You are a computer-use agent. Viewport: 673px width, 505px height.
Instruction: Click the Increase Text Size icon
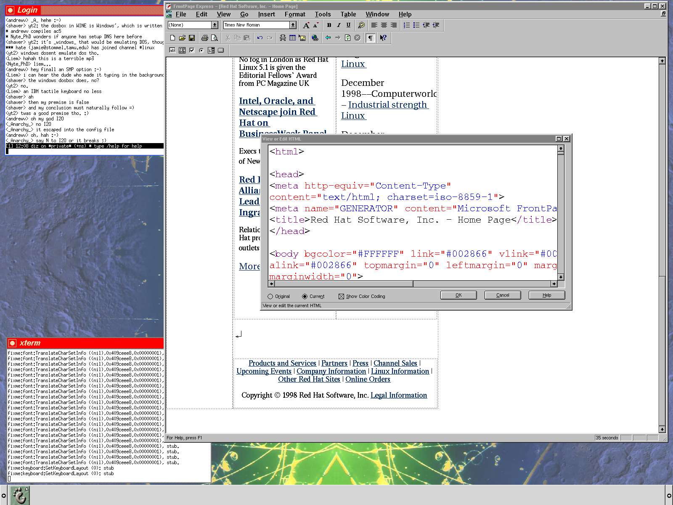tap(306, 25)
